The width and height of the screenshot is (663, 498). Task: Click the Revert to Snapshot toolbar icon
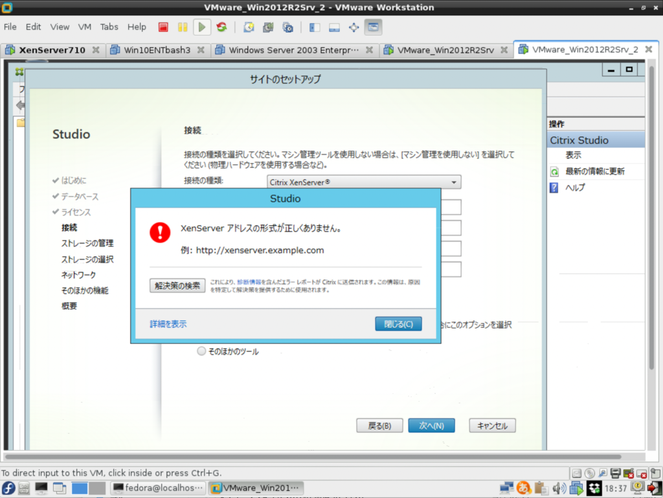click(268, 27)
